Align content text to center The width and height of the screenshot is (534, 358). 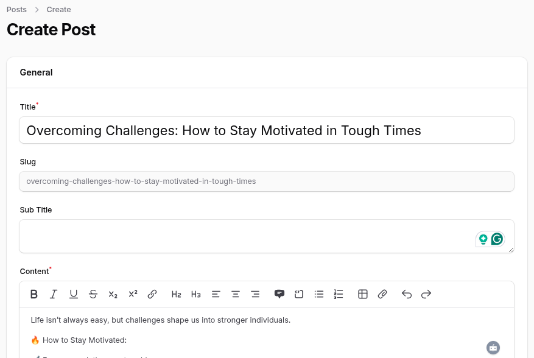pyautogui.click(x=235, y=294)
